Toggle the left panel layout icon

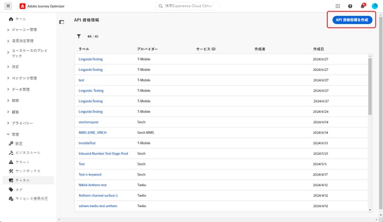62,22
